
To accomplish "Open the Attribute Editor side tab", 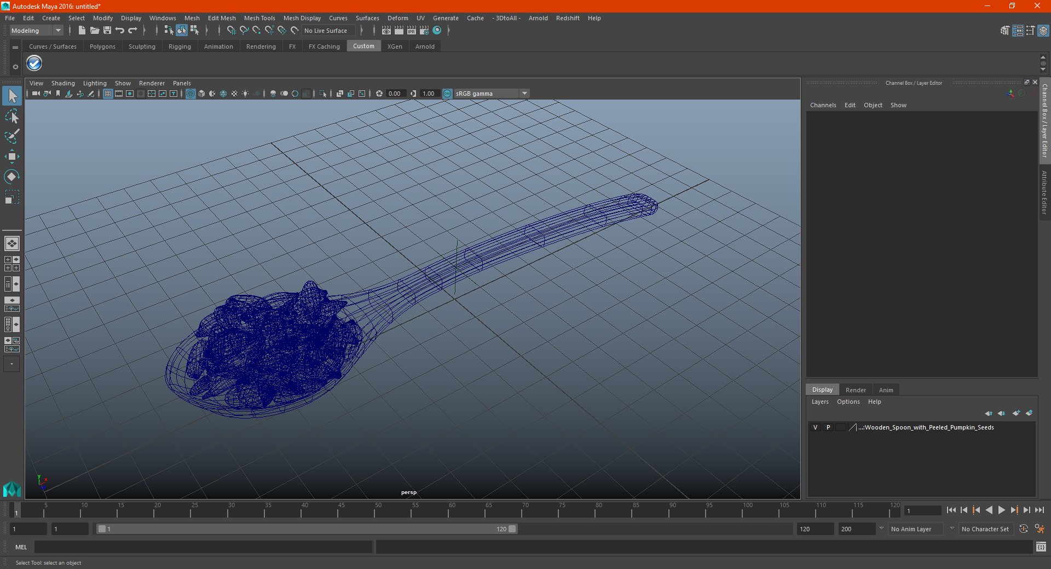I will coord(1044,191).
